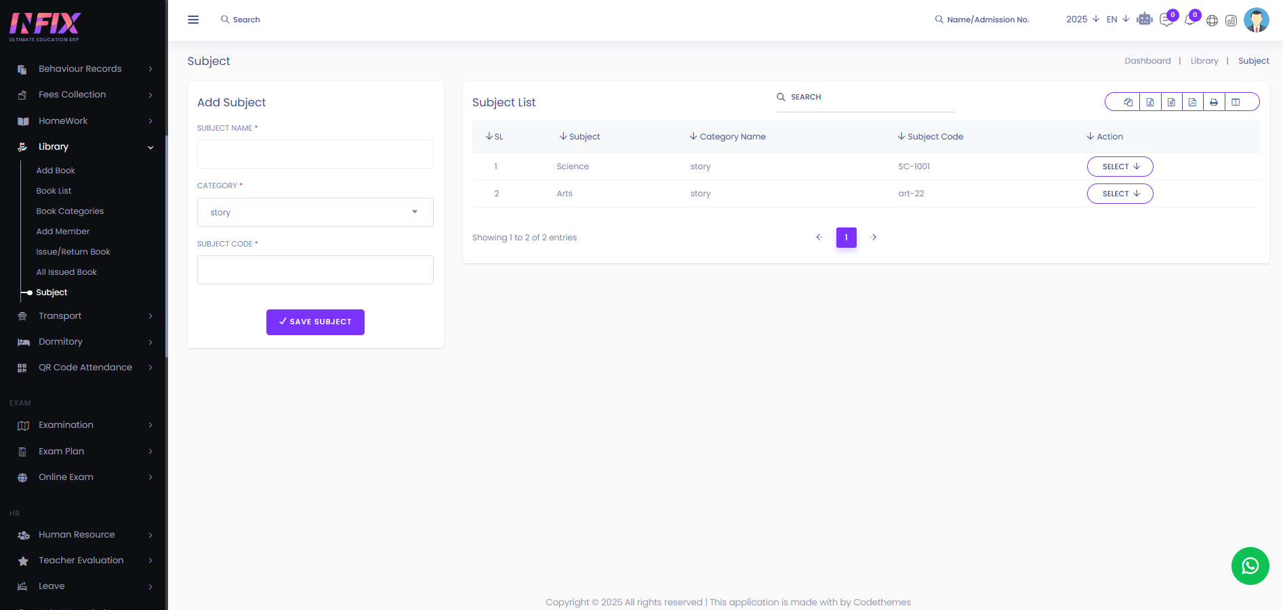The image size is (1283, 610).
Task: Toggle the hamburger sidebar menu icon
Action: coord(193,20)
